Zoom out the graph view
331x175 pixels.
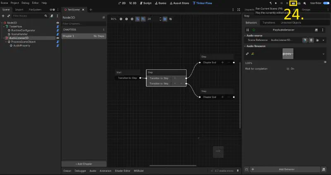(x=121, y=19)
